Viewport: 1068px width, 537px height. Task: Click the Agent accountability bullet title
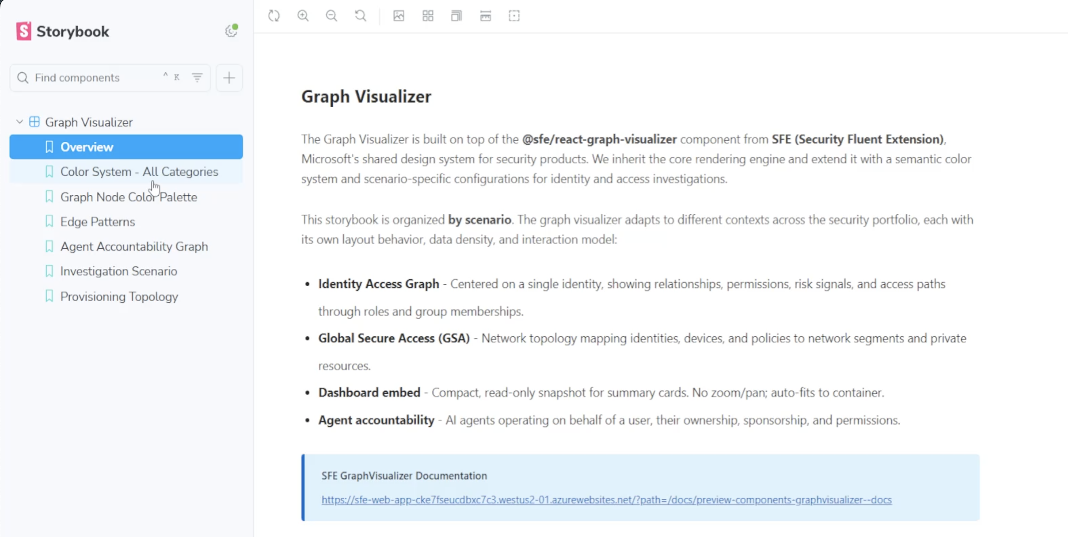(376, 420)
